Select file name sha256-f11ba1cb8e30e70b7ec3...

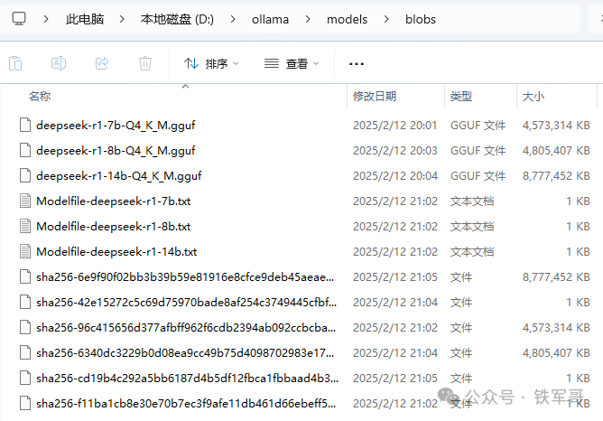click(x=186, y=404)
